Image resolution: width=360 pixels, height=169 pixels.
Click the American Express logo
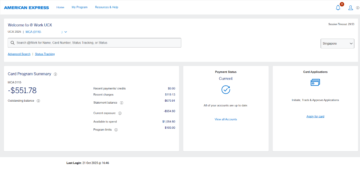tap(26, 8)
